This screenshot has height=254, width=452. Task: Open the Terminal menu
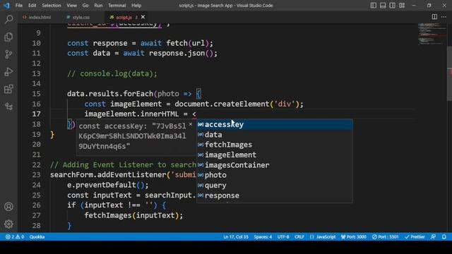(117, 5)
